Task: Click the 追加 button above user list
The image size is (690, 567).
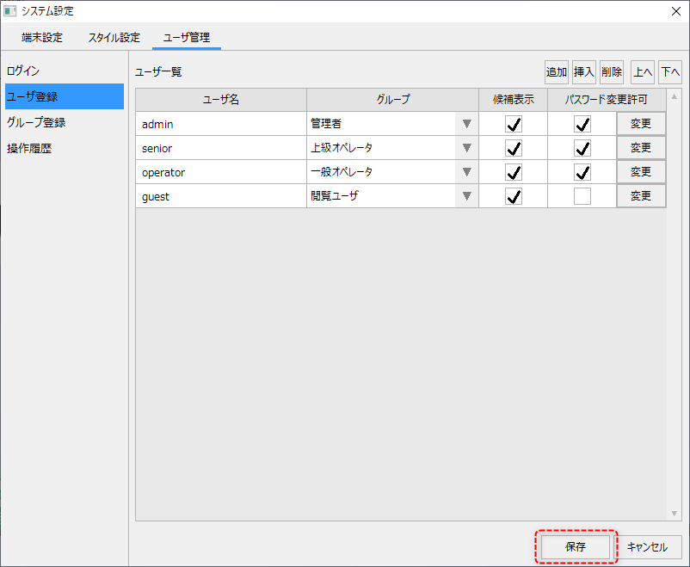Action: (556, 72)
